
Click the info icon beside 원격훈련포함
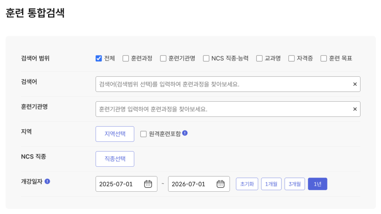click(185, 133)
